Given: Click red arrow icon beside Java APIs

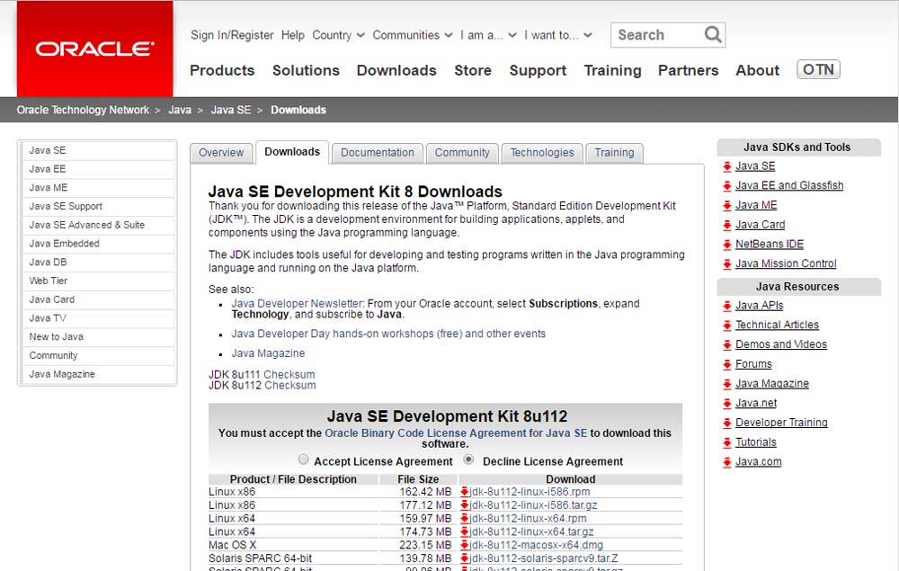Looking at the screenshot, I should pos(726,306).
